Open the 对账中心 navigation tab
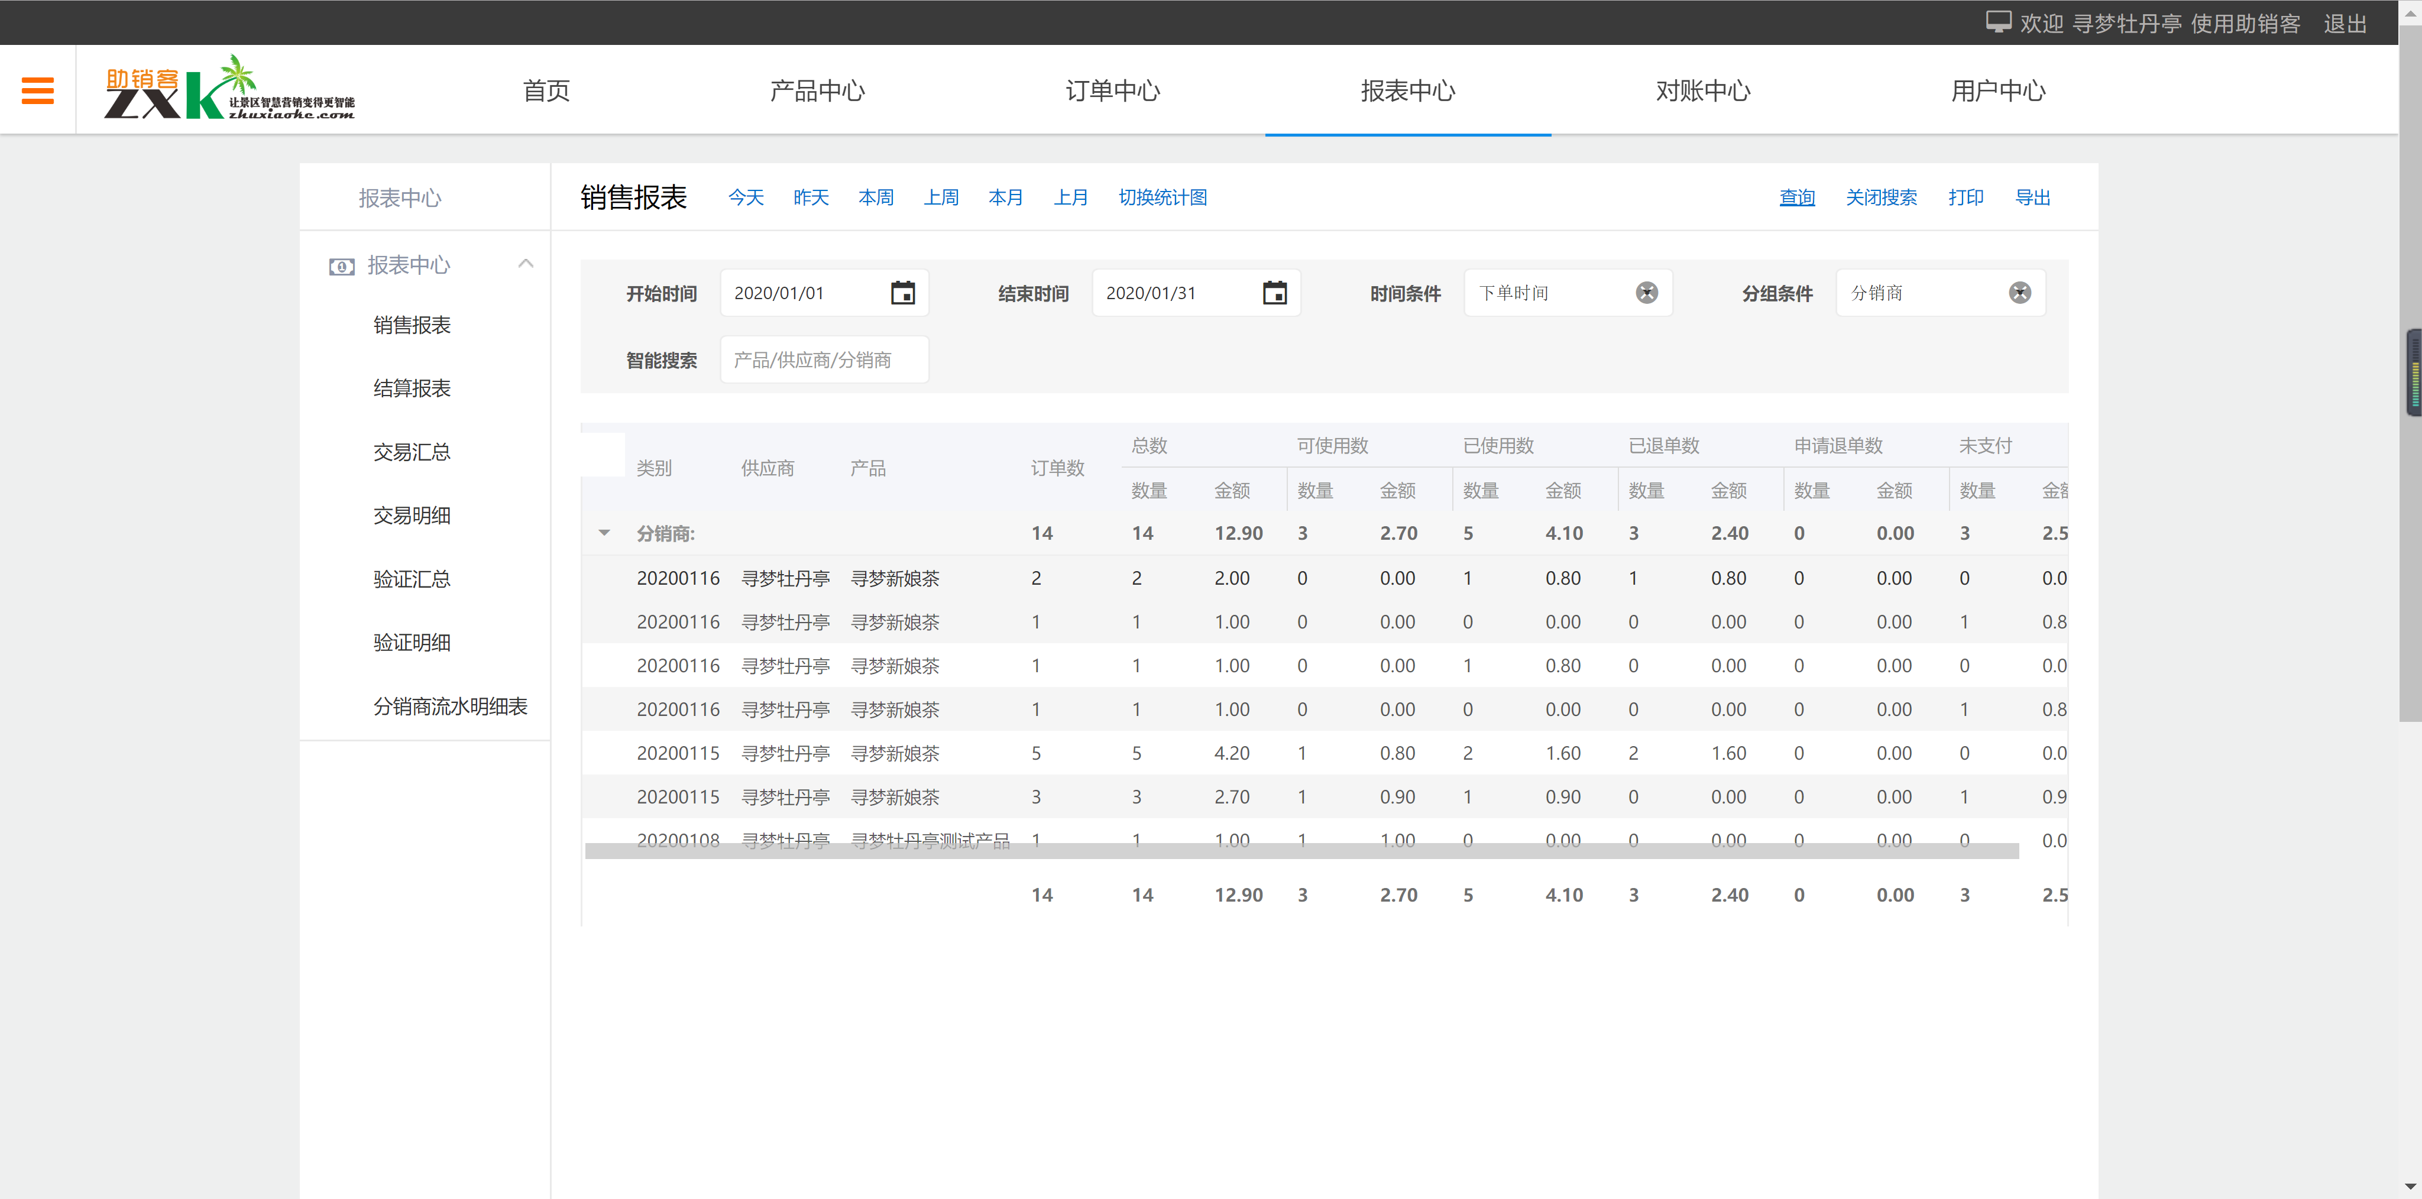The height and width of the screenshot is (1199, 2422). click(x=1703, y=91)
